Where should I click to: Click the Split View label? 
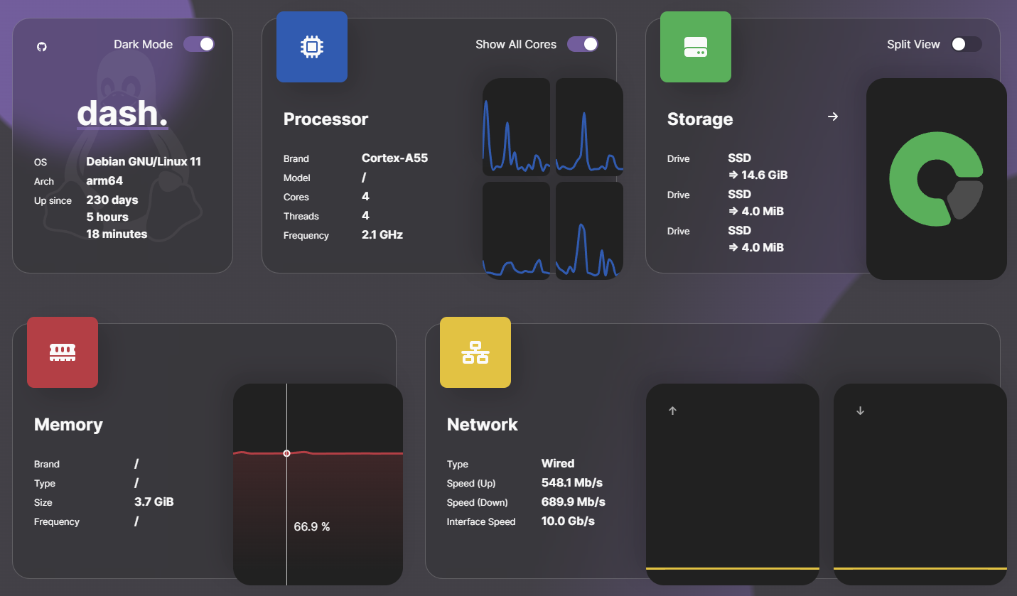(x=913, y=44)
